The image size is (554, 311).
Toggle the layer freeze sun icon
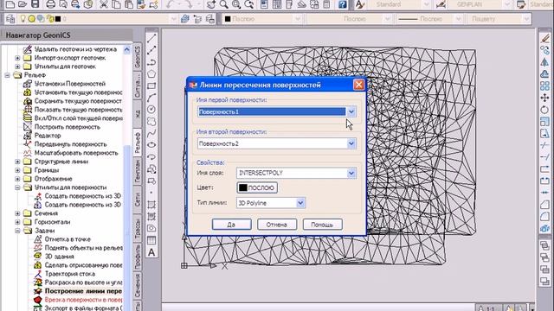tap(31, 19)
